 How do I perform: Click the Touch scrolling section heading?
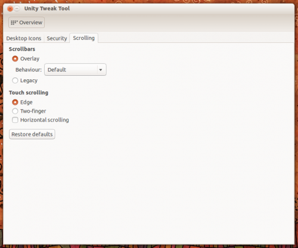click(29, 92)
